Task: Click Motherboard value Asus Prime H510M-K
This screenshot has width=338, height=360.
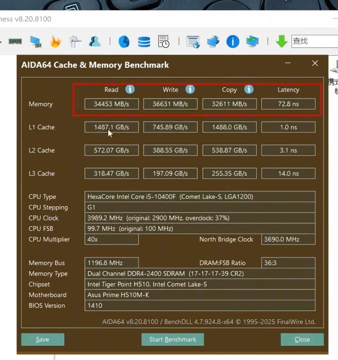Action: point(200,295)
